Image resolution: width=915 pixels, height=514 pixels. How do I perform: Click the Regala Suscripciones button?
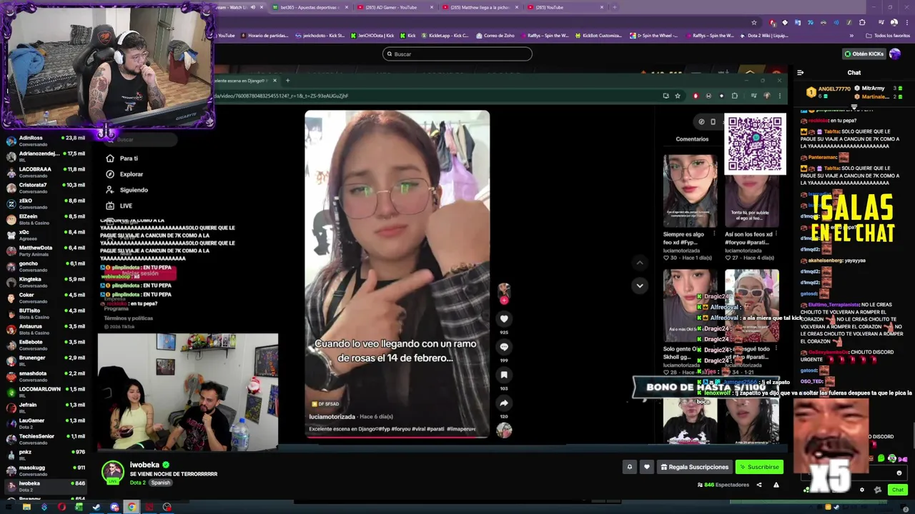[694, 467]
